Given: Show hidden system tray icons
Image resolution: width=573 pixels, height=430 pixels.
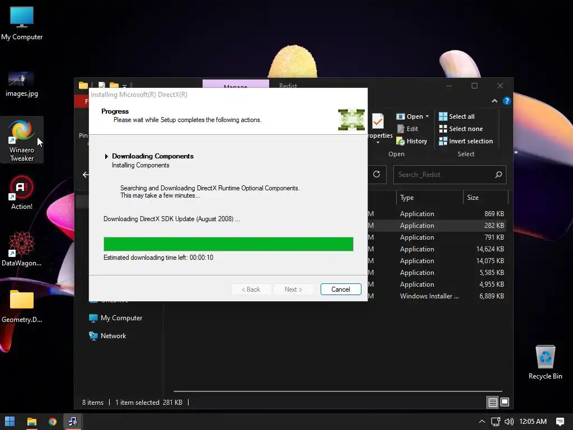Looking at the screenshot, I should point(482,422).
